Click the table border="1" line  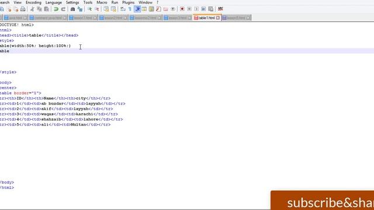[x=20, y=93]
